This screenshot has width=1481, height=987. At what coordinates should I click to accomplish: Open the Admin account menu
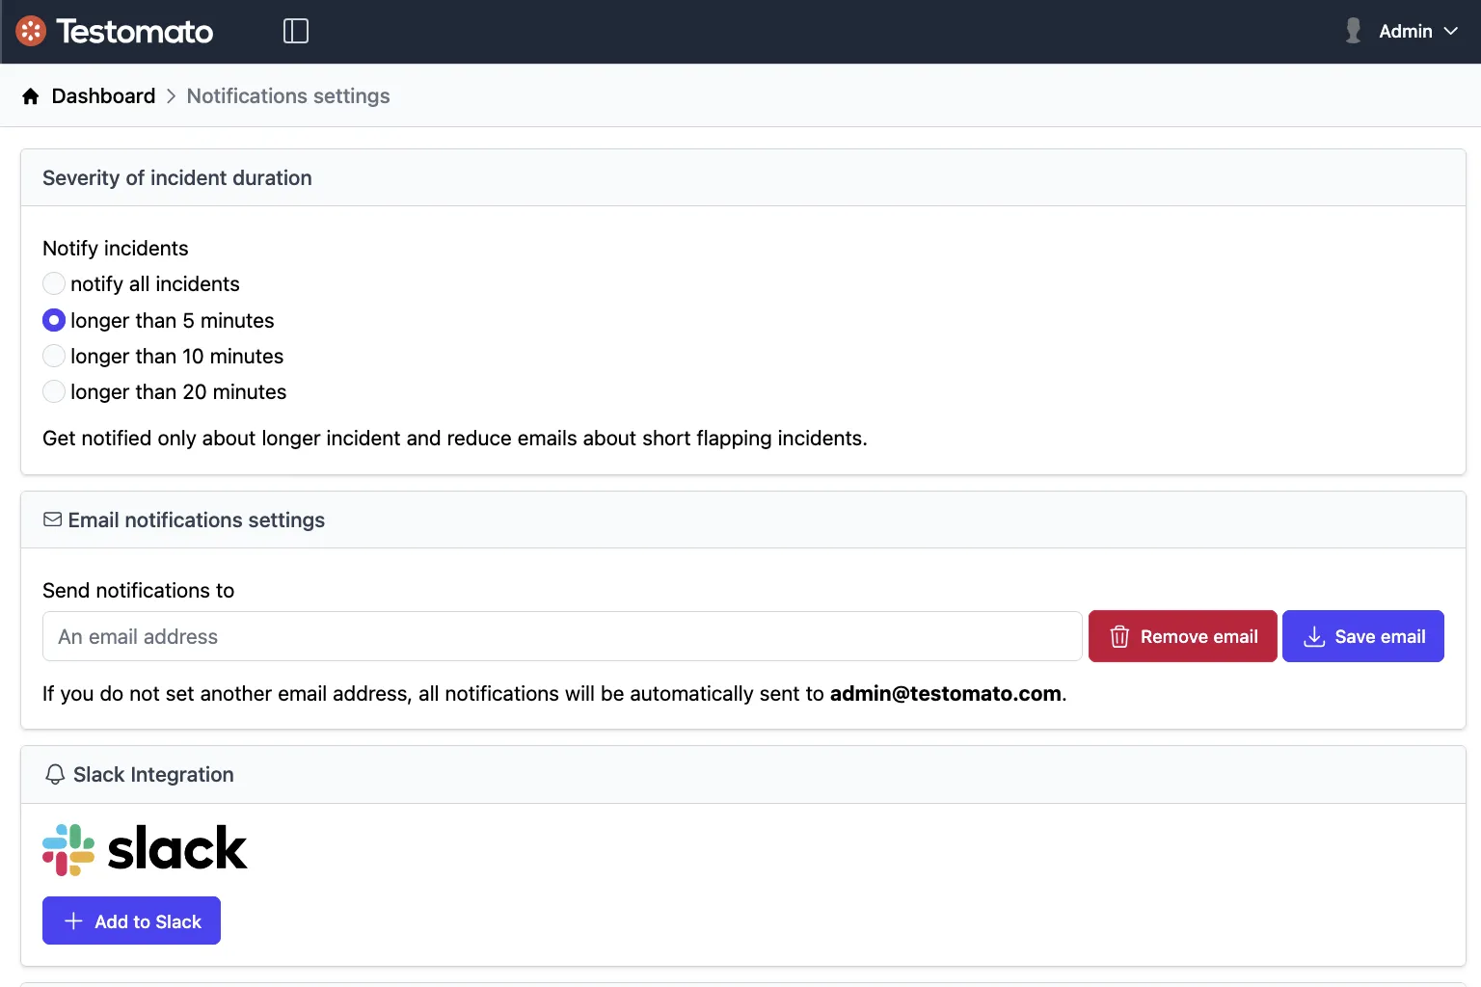click(x=1406, y=31)
